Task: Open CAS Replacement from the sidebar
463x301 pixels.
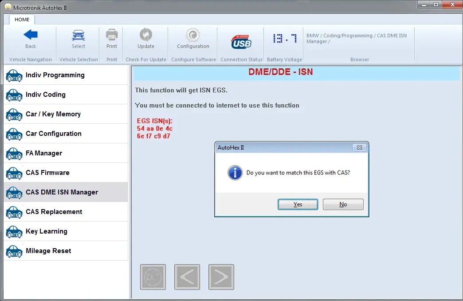Action: 66,212
